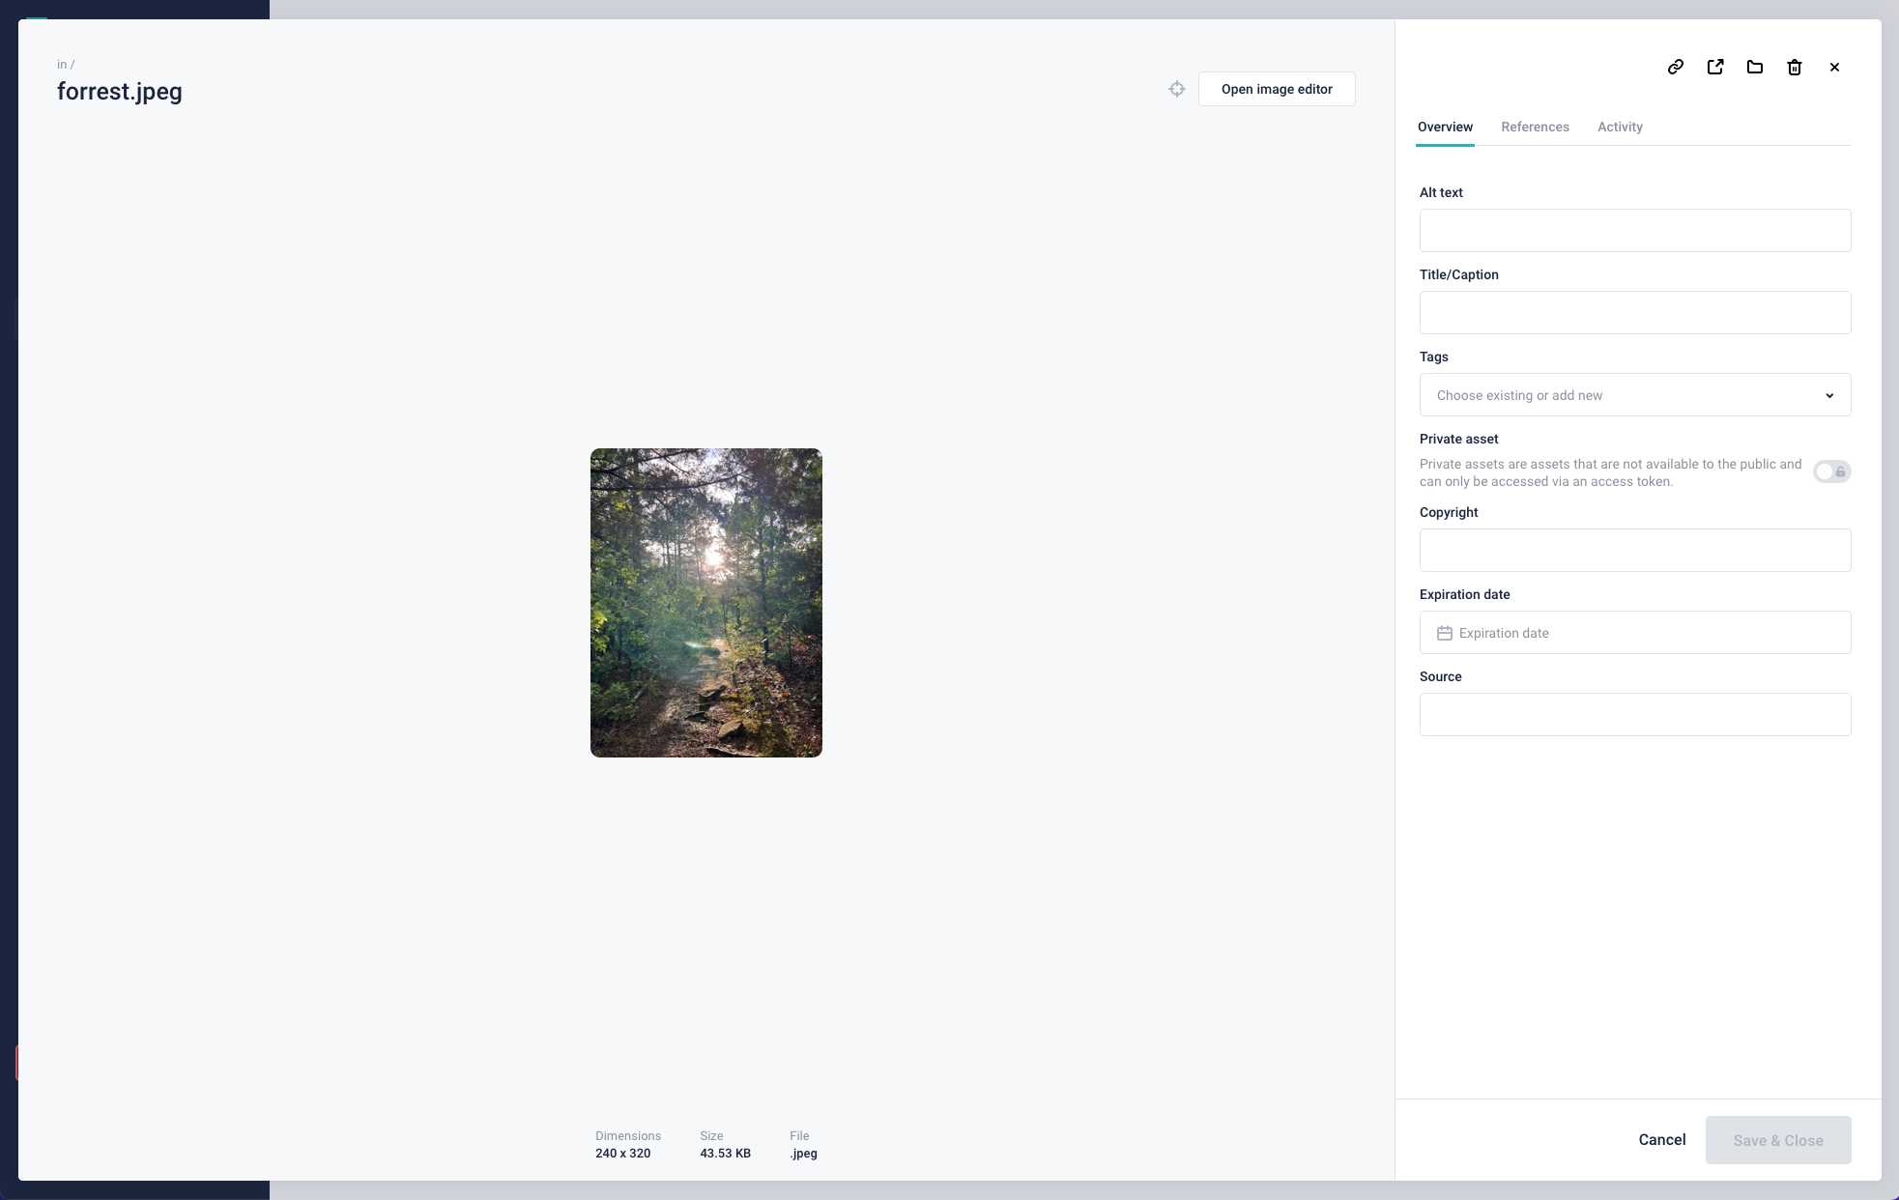Focus the Title/Caption field
The height and width of the screenshot is (1200, 1899).
pyautogui.click(x=1635, y=312)
